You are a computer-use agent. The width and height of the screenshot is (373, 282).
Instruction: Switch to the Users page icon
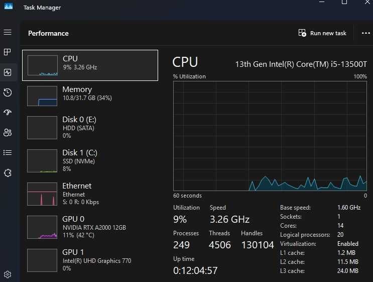coord(8,133)
